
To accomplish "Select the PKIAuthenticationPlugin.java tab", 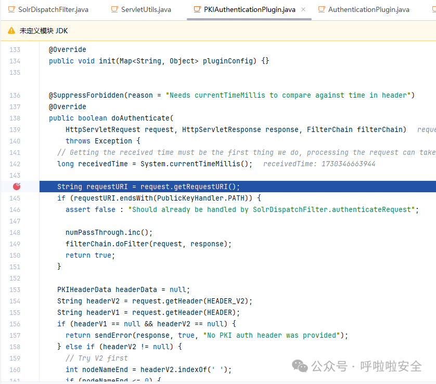I will 249,10.
